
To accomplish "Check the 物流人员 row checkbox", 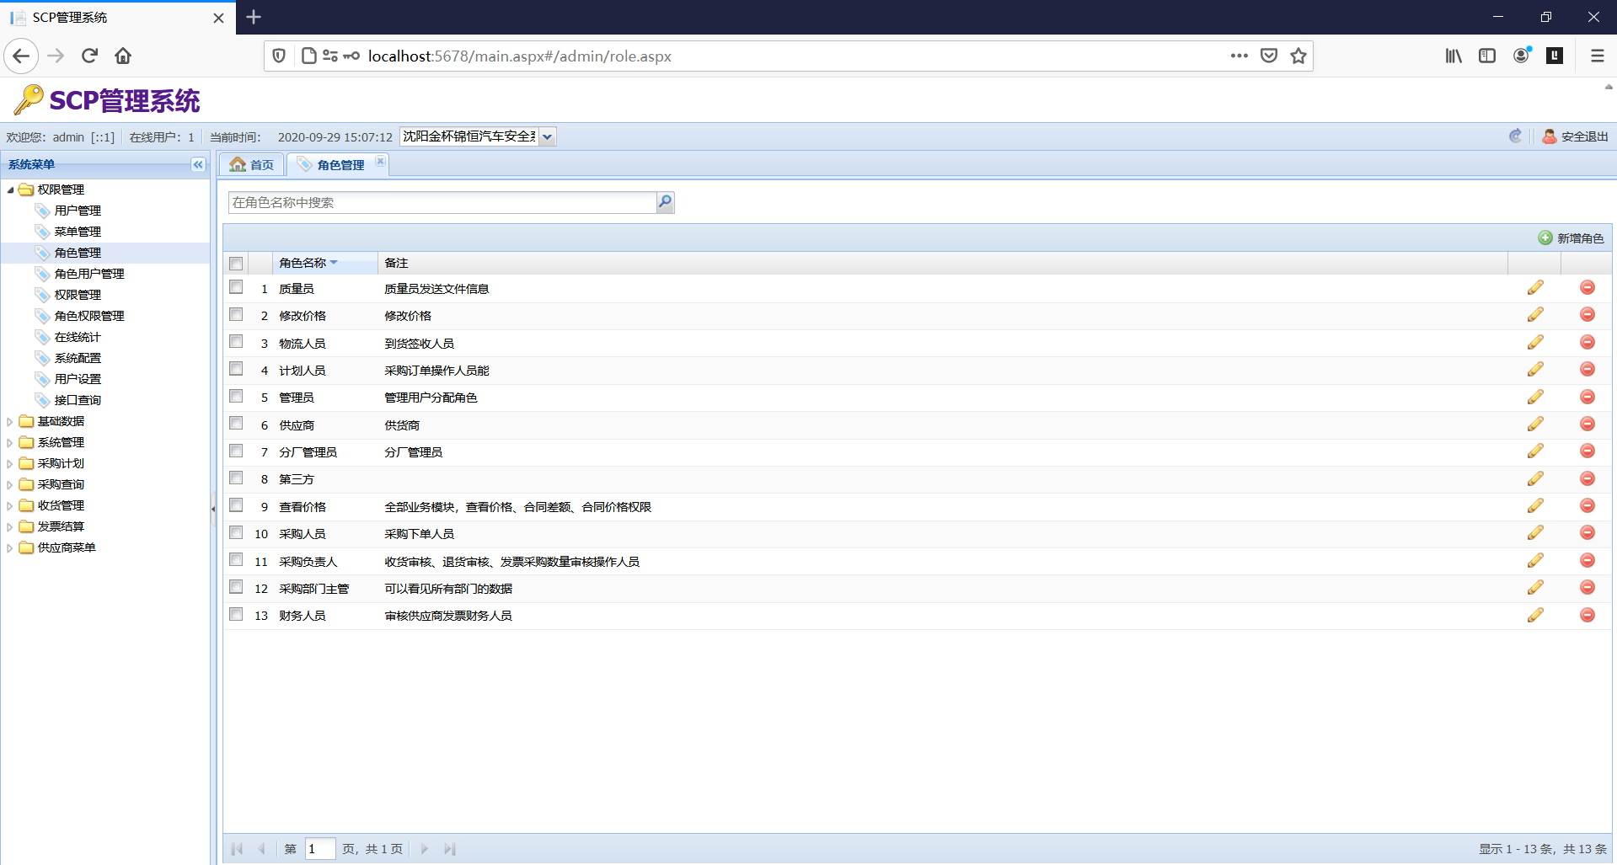I will 236,342.
